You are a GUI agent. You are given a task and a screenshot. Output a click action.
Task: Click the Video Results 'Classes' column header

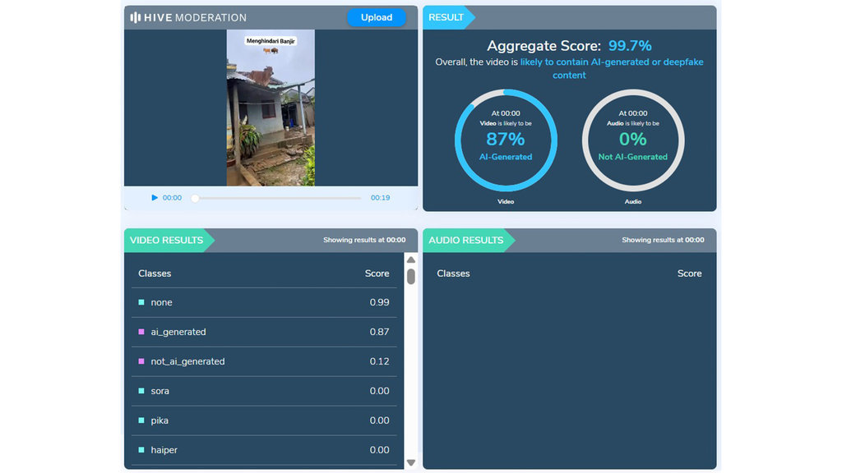pos(155,273)
